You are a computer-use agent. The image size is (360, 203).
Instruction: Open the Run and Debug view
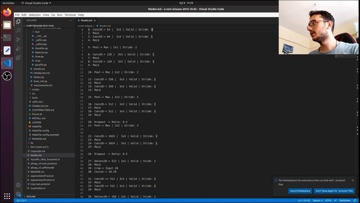point(18,48)
